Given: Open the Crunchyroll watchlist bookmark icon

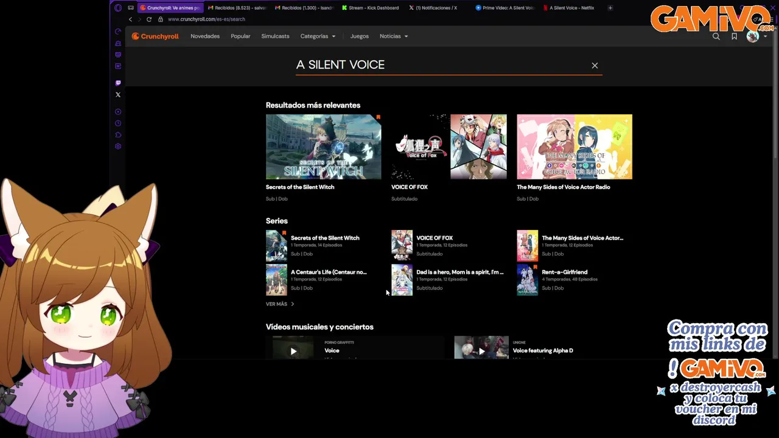Looking at the screenshot, I should 735,36.
